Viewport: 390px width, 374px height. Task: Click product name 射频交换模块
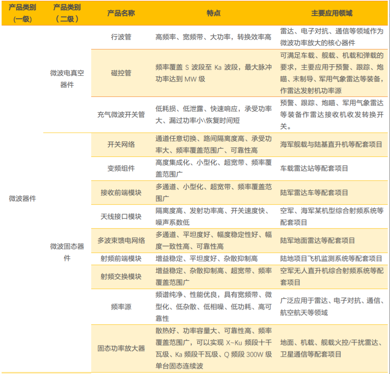click(x=121, y=276)
